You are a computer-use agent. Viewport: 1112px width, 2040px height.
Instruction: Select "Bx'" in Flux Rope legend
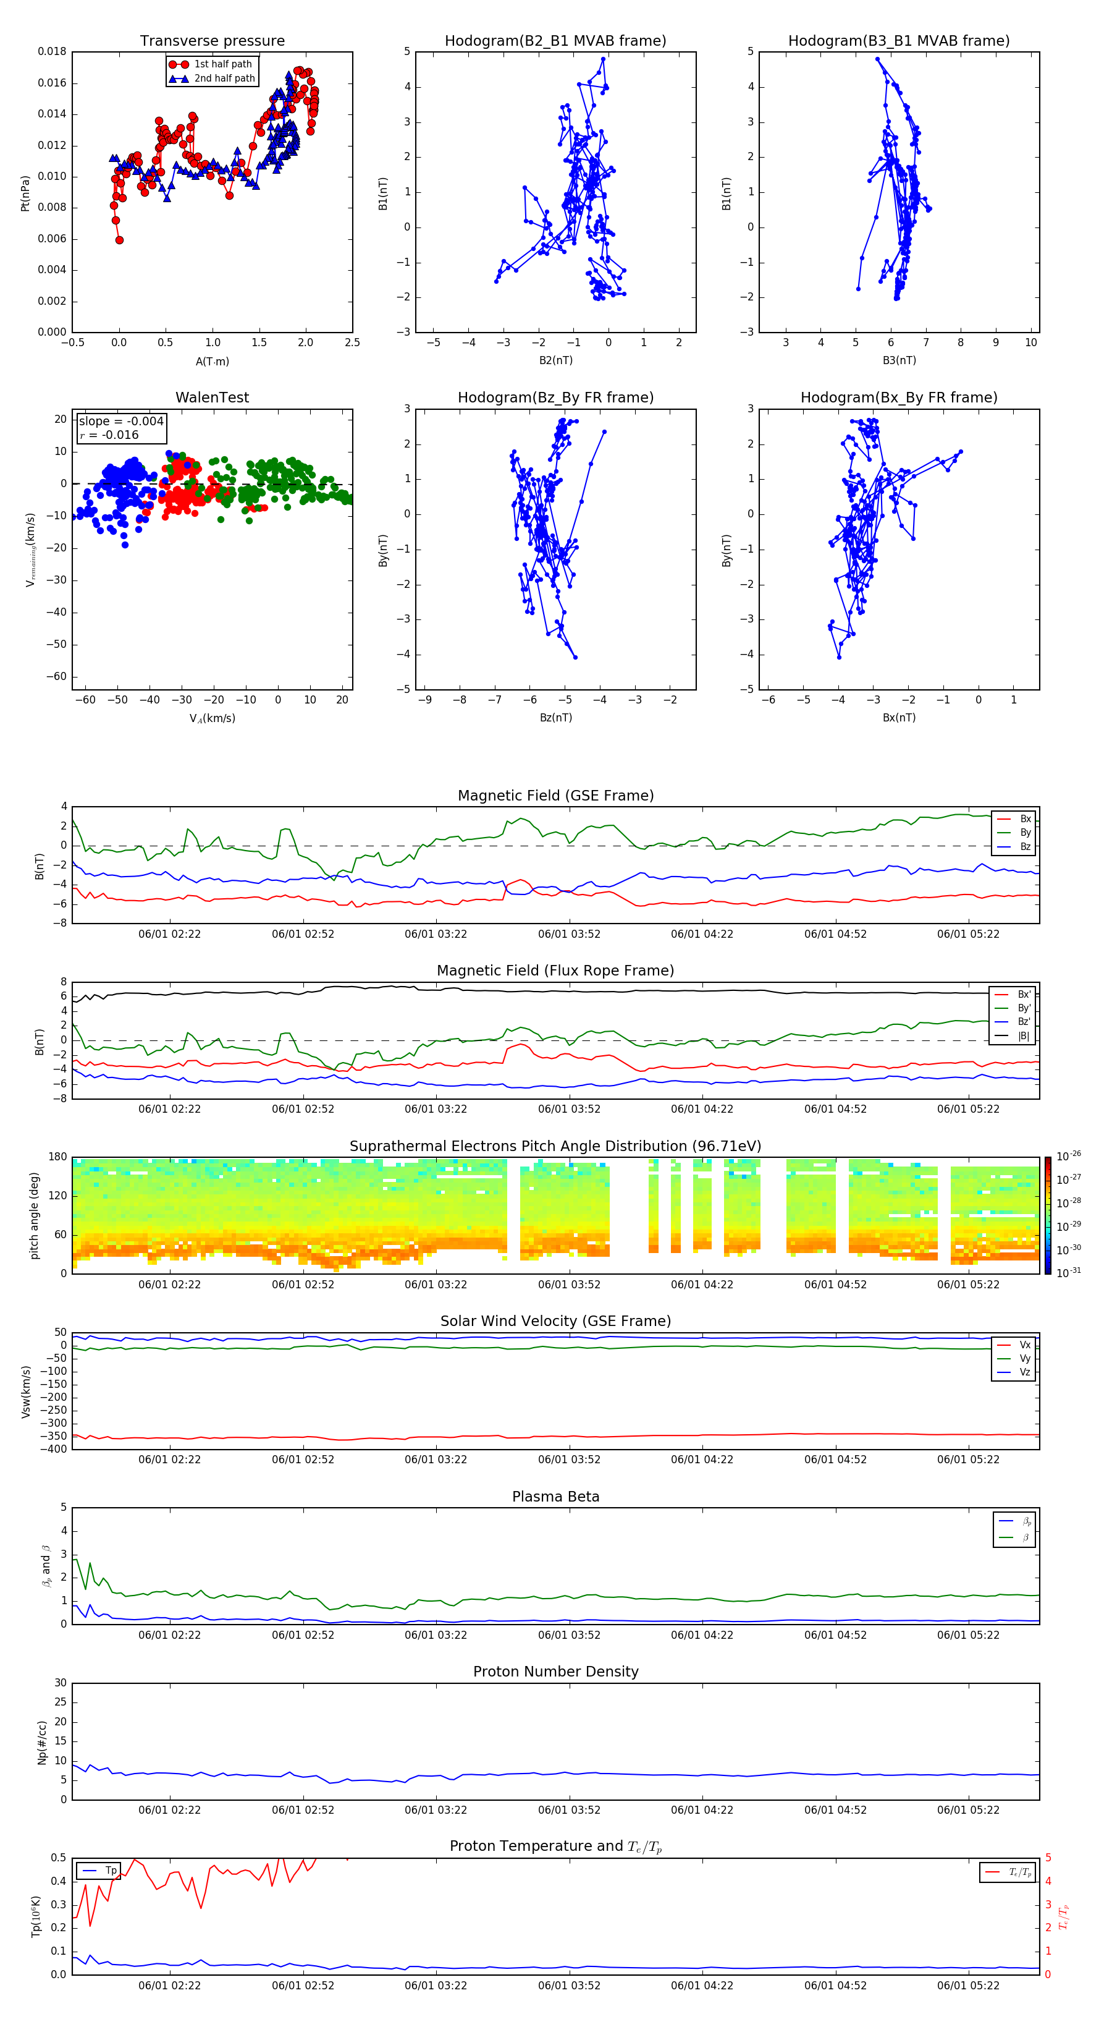pos(1013,994)
